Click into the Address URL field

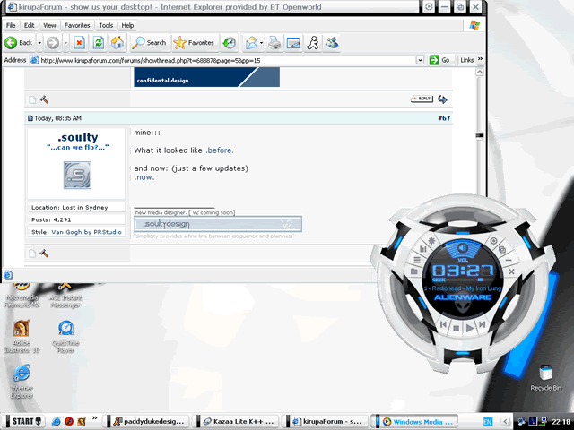pyautogui.click(x=227, y=60)
